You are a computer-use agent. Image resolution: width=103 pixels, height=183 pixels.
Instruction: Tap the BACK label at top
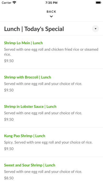[x=51, y=12]
